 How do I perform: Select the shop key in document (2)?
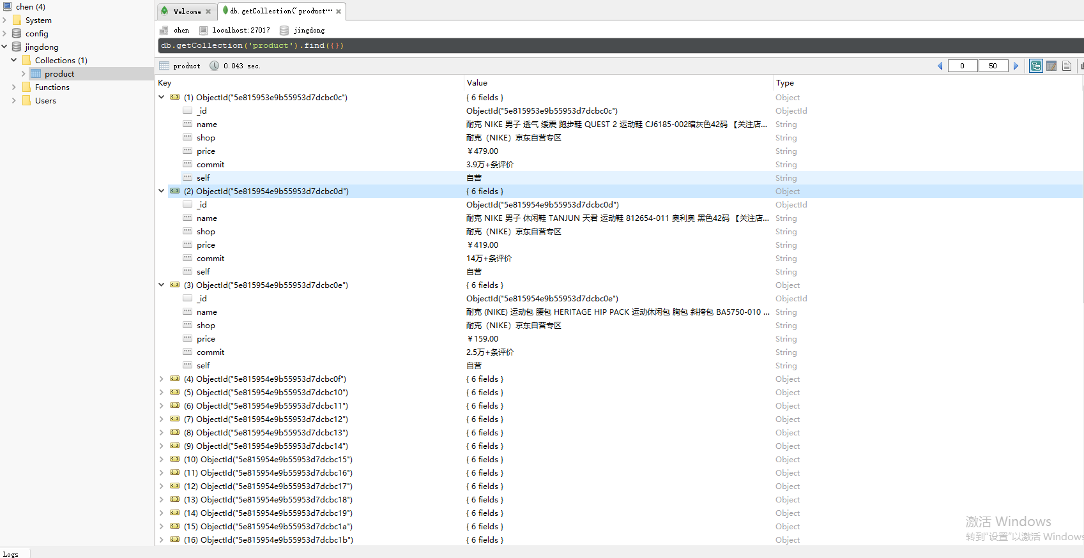pos(206,231)
